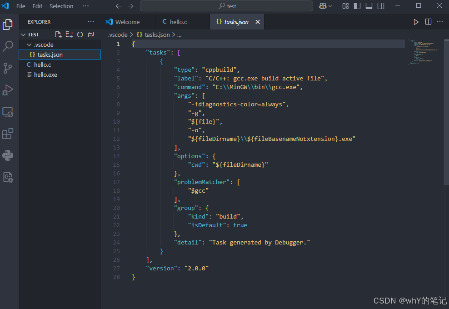This screenshot has height=309, width=449.
Task: Collapse all folders in Explorer
Action: click(x=91, y=35)
